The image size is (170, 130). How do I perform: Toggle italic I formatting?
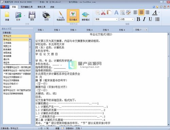click(x=144, y=19)
